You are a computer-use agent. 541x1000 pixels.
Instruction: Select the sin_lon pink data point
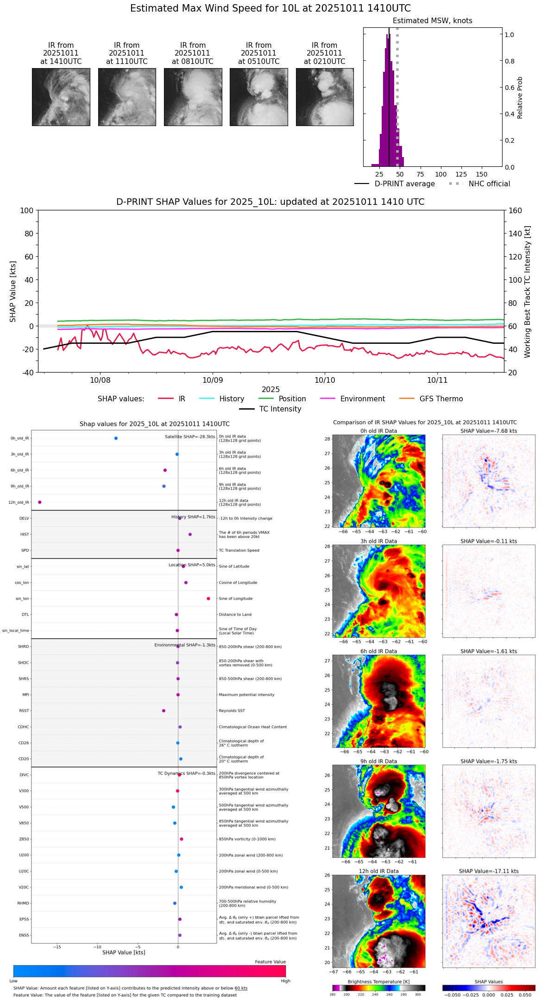click(x=208, y=599)
